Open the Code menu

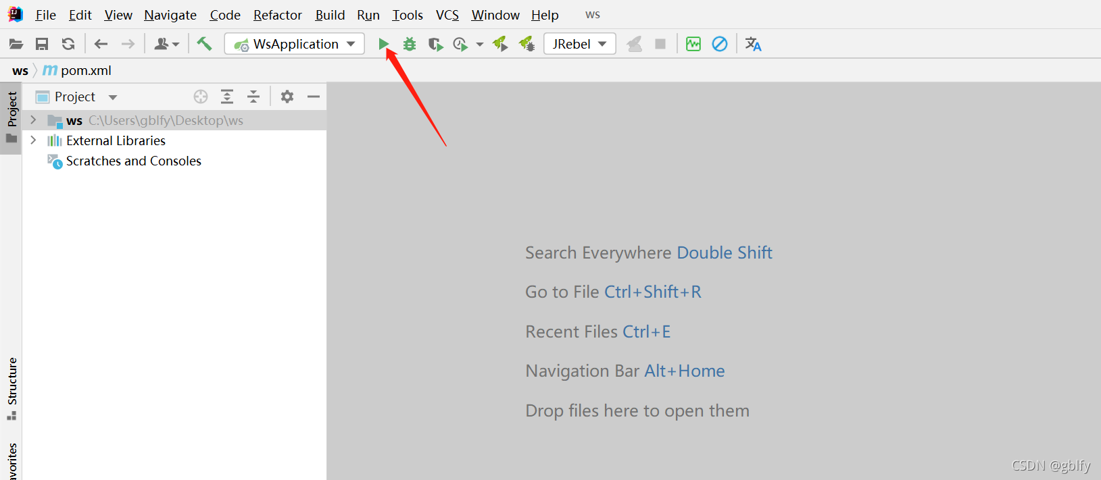pyautogui.click(x=225, y=15)
